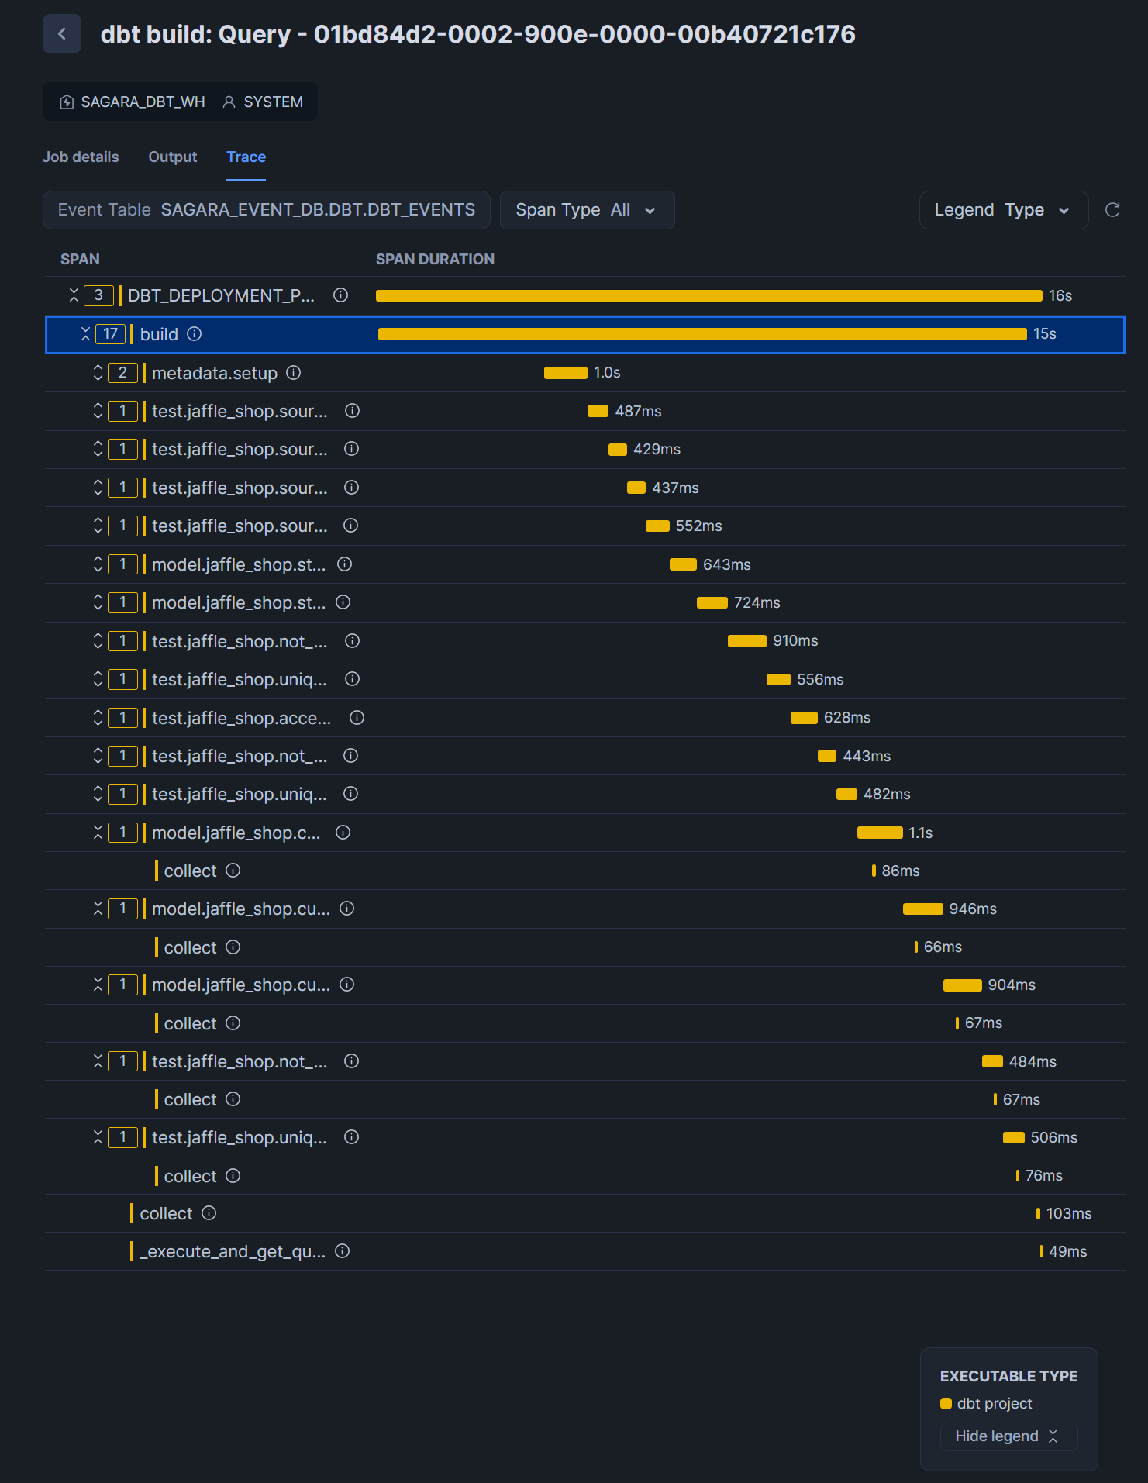The height and width of the screenshot is (1483, 1148).
Task: Go back using the left chevron button
Action: [62, 34]
